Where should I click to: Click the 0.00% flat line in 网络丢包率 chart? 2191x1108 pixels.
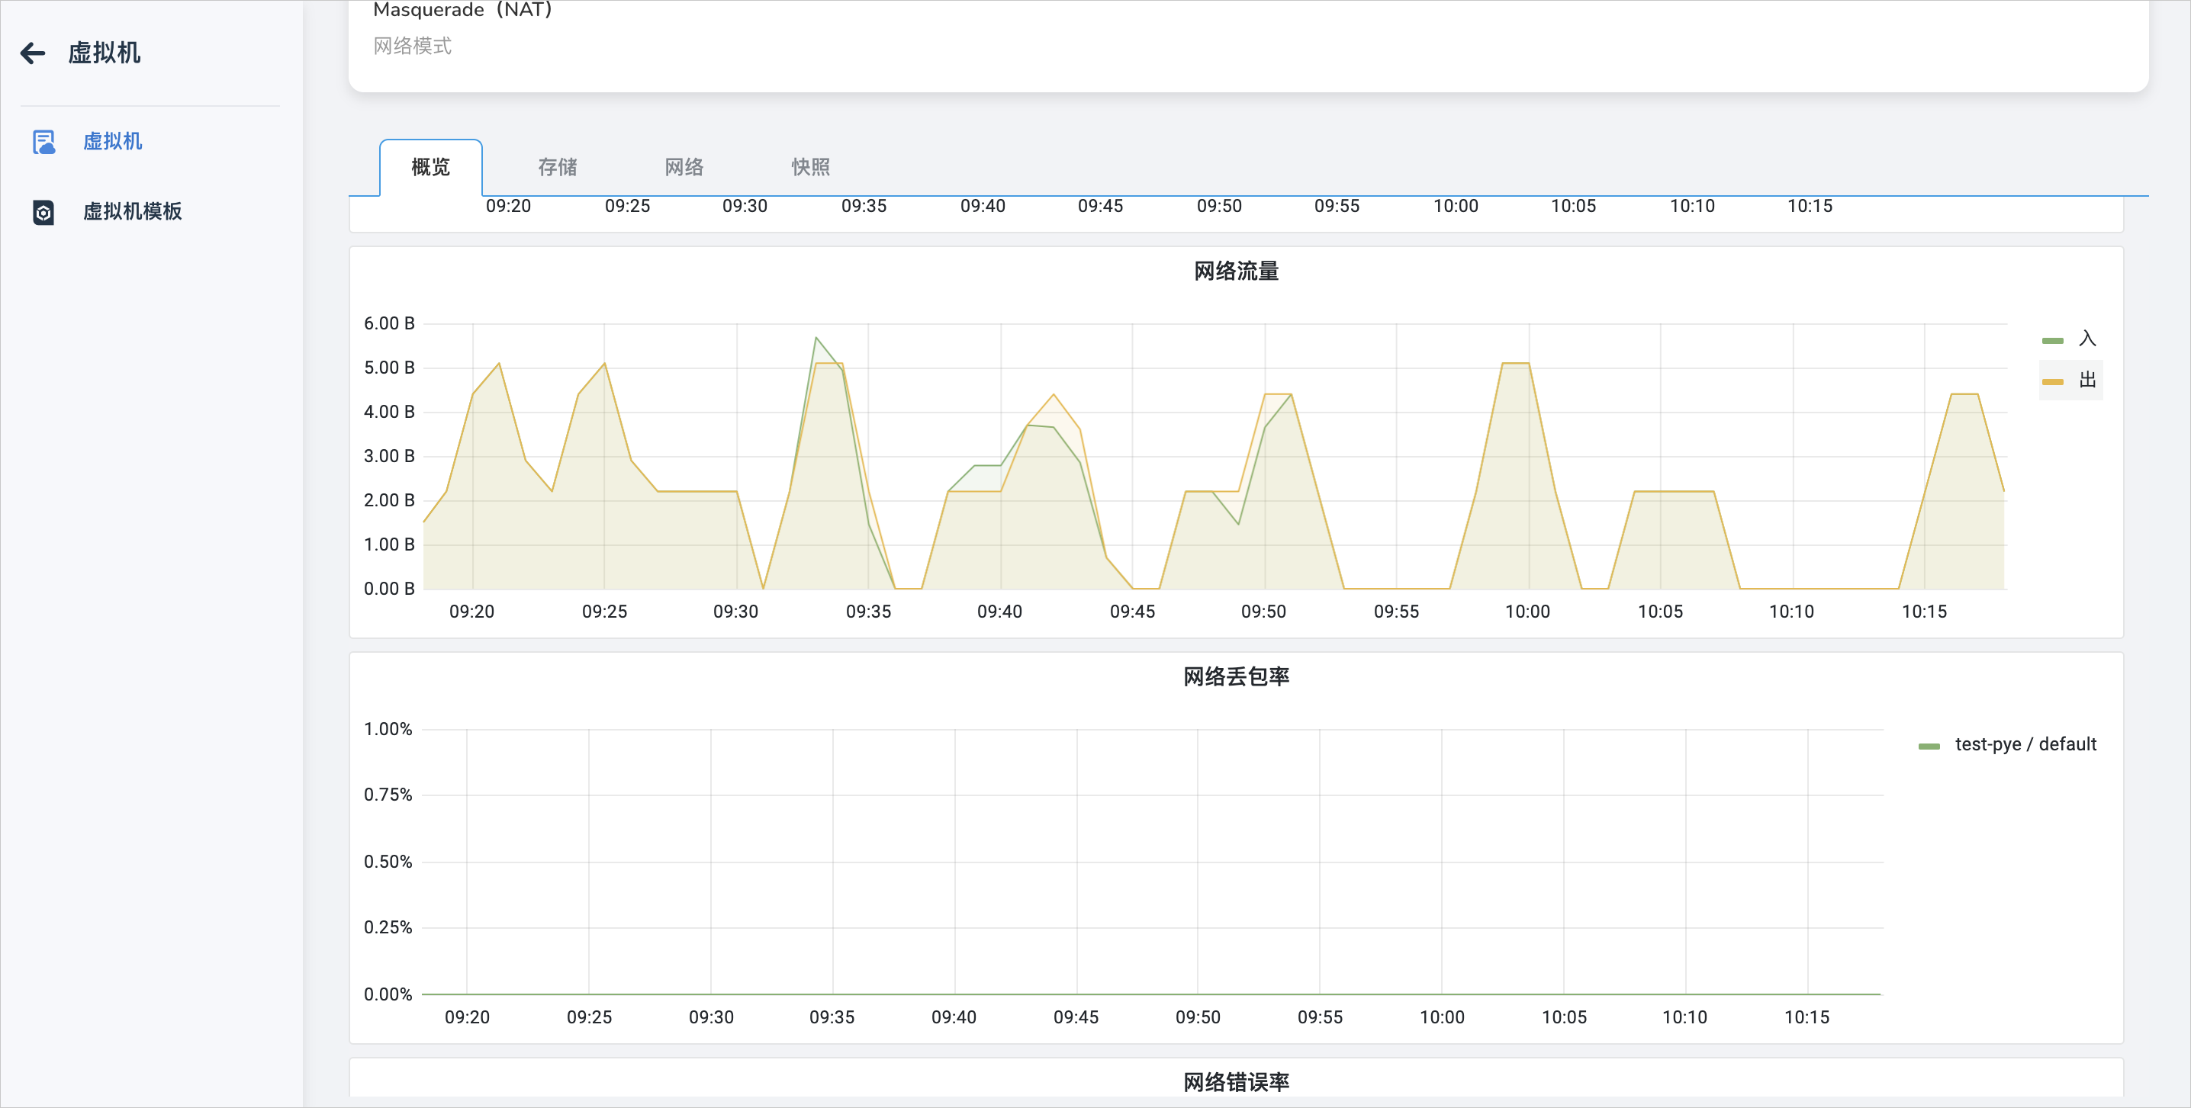[x=1150, y=994]
